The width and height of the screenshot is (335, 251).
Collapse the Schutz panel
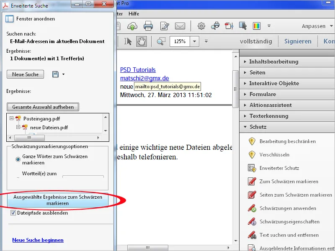coord(287,127)
